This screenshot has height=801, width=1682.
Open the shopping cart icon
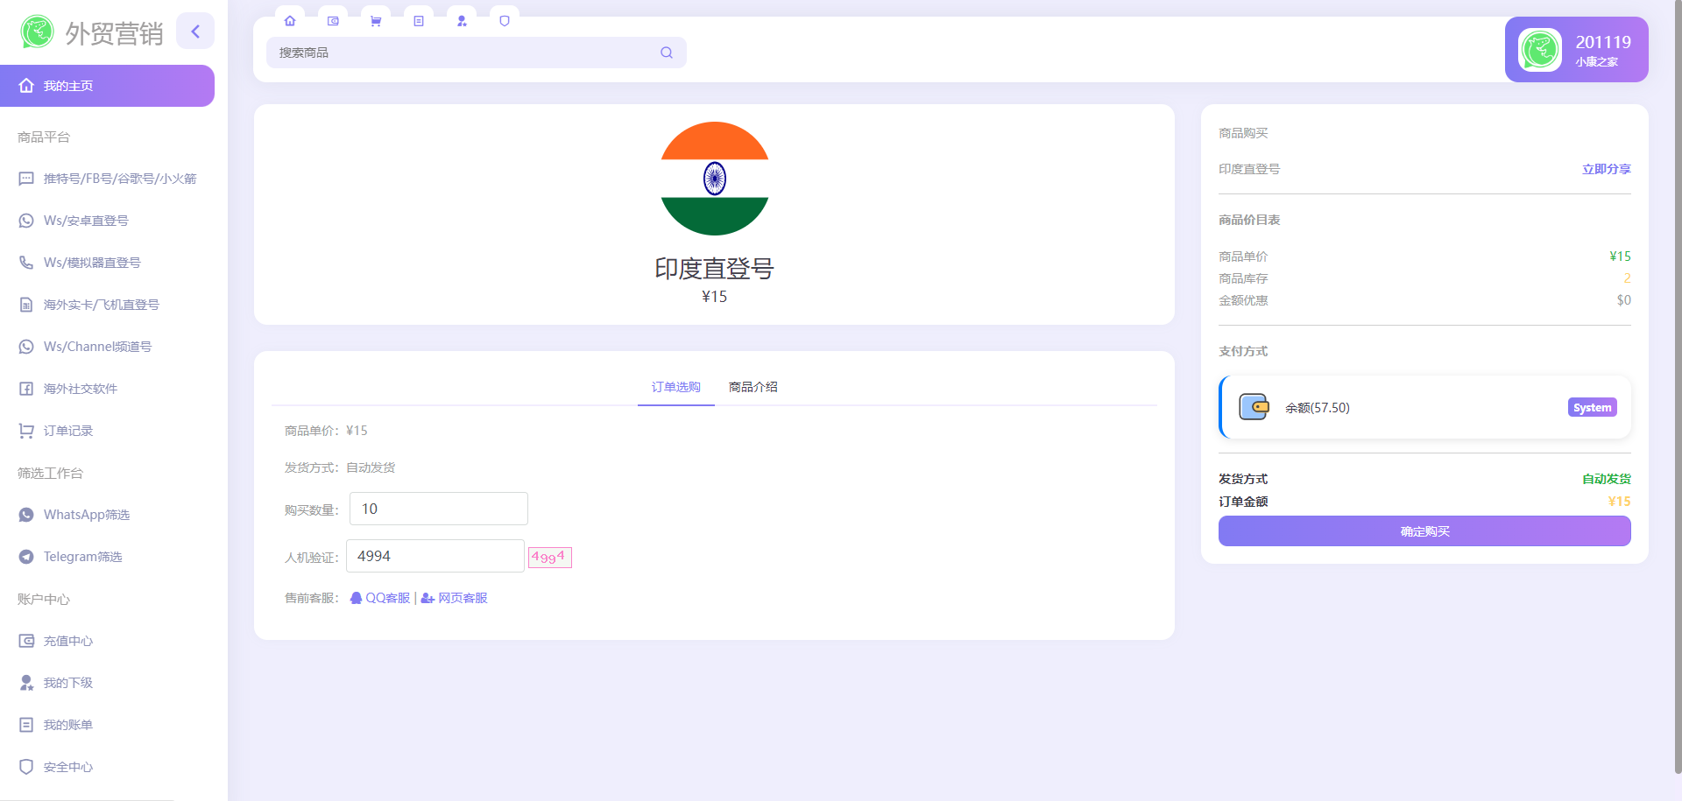tap(375, 20)
